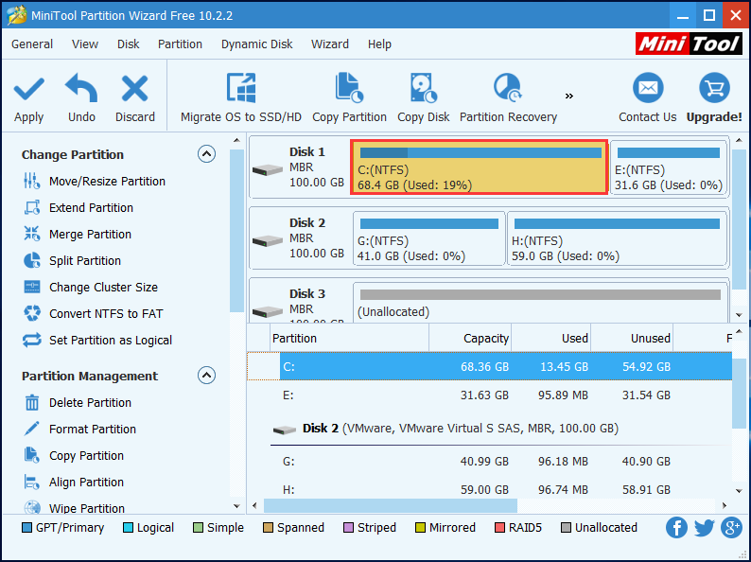Open MiniTool Facebook page icon
This screenshot has height=562, width=751.
[676, 528]
